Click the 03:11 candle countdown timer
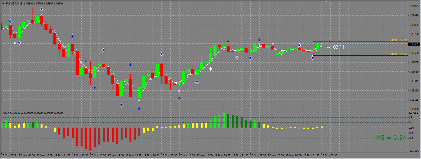Viewport: 421px width, 159px height. [x=338, y=47]
